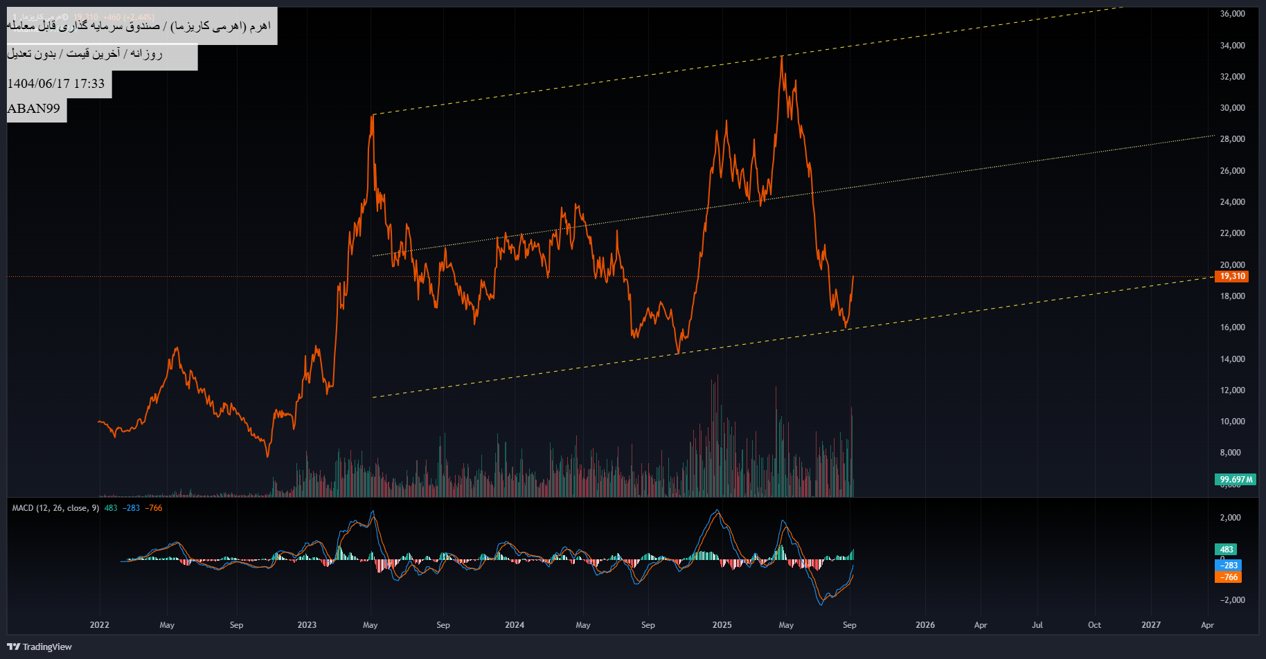Click the 8,000 price scale label

1230,453
